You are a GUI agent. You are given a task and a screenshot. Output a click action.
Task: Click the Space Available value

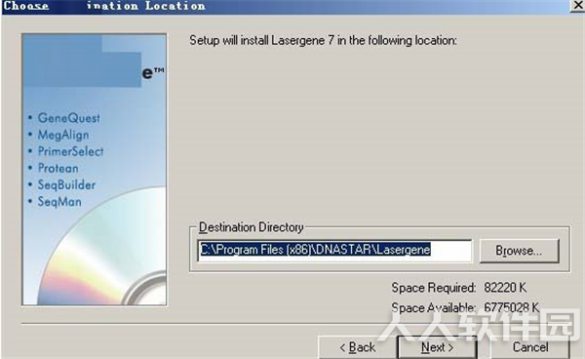coord(512,307)
